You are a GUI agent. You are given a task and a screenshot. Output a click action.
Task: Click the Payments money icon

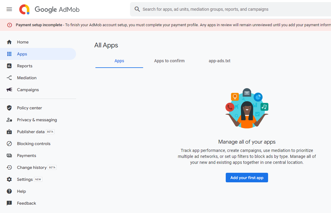pos(9,156)
